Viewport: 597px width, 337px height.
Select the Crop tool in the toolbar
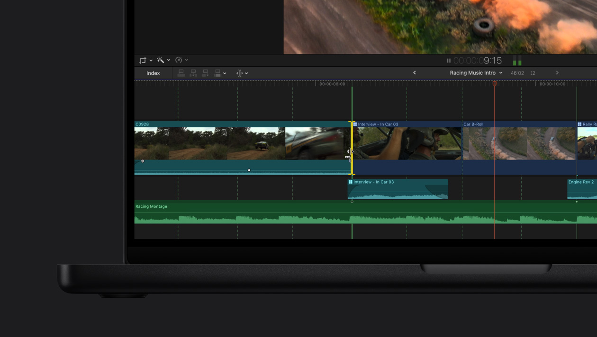pyautogui.click(x=143, y=60)
